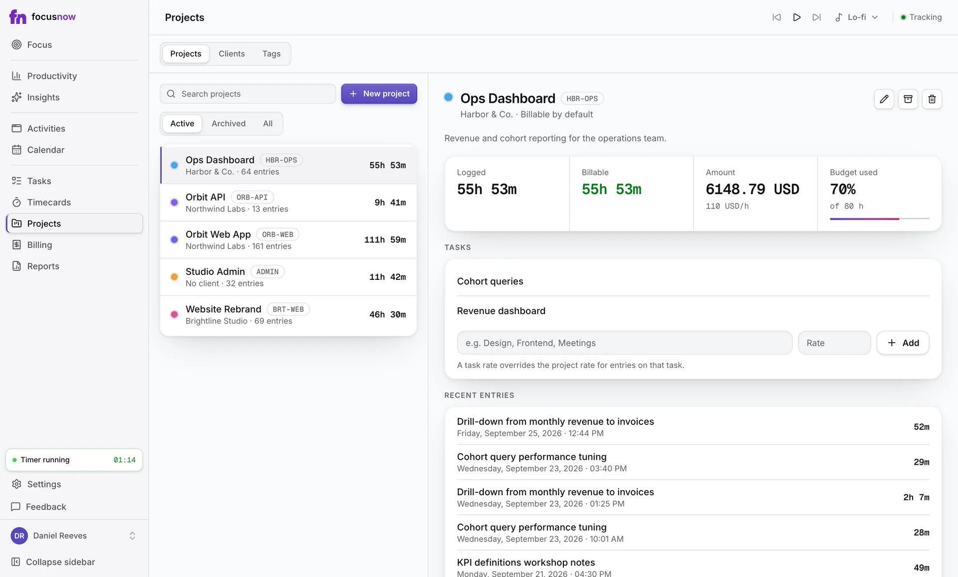Select the Active projects filter

coord(182,124)
